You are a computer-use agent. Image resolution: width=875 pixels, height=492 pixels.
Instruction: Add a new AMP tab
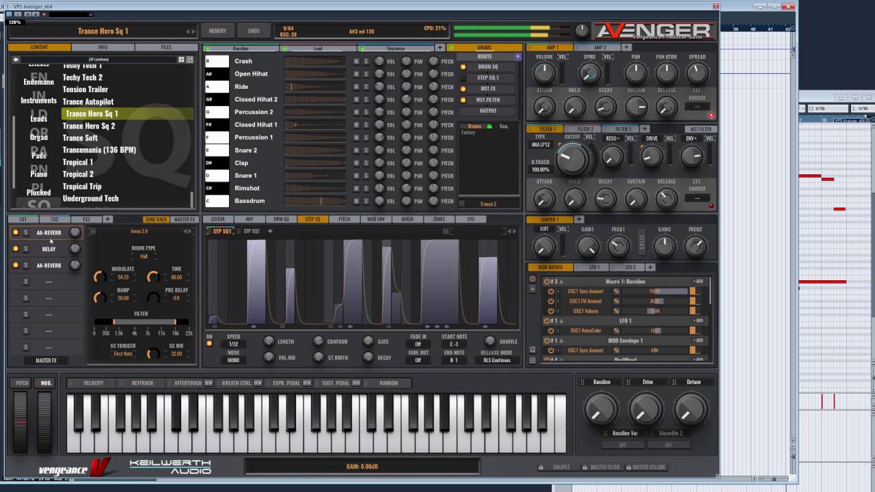pyautogui.click(x=626, y=47)
